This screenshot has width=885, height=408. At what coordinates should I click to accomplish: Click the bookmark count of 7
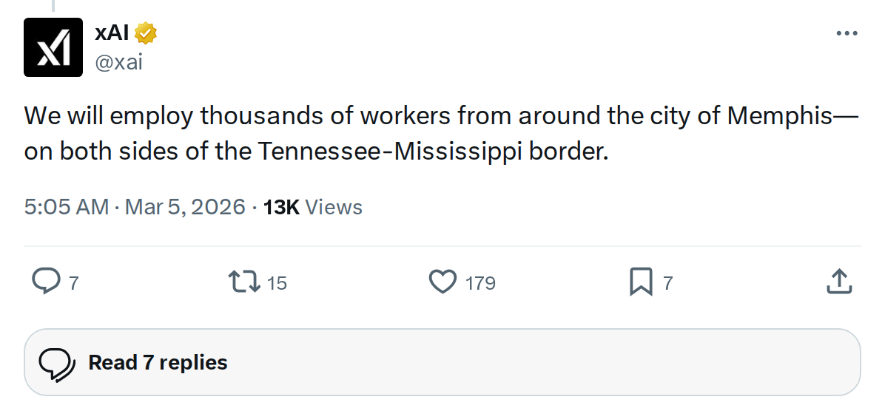click(668, 282)
